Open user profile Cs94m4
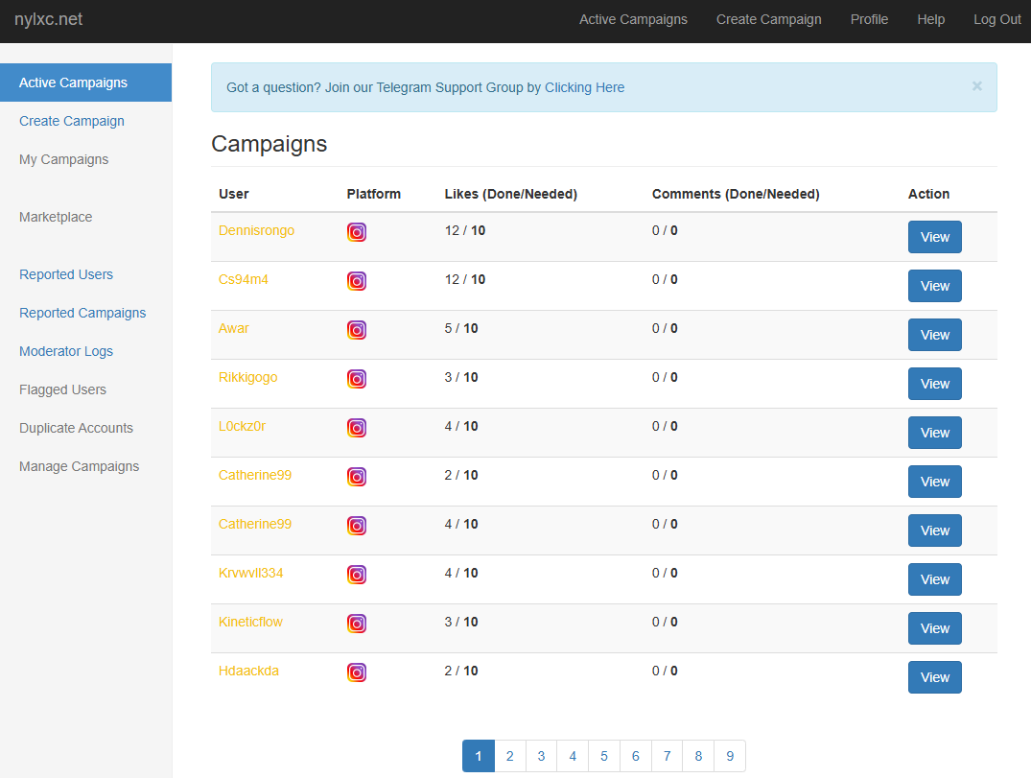 point(244,279)
